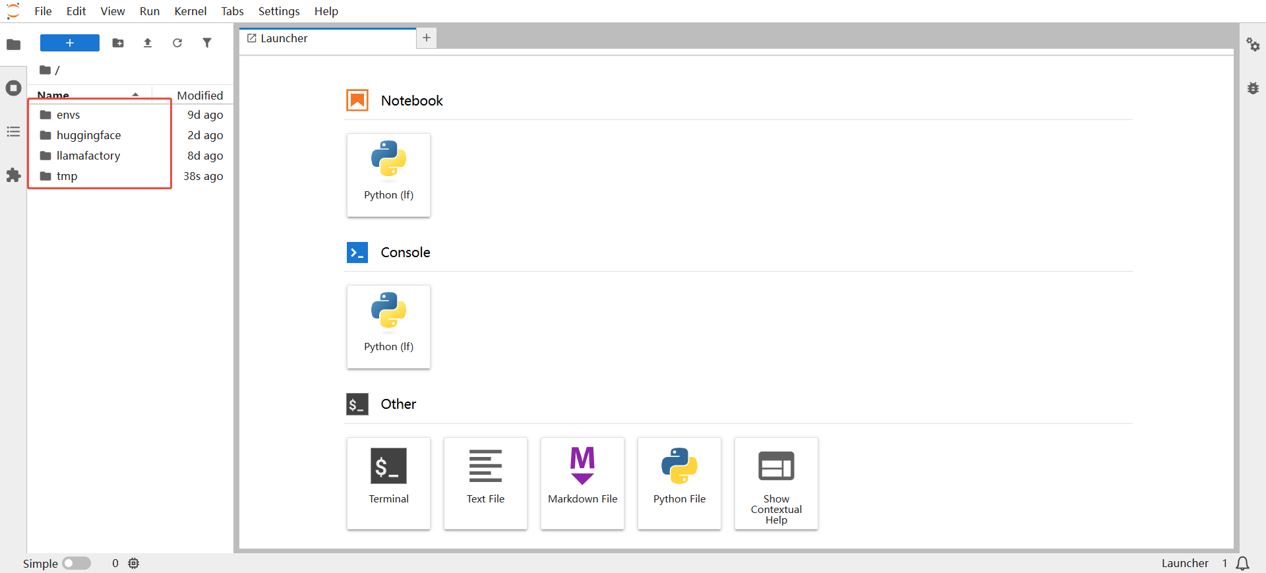Open the Extension Manager puzzle icon

pyautogui.click(x=13, y=175)
